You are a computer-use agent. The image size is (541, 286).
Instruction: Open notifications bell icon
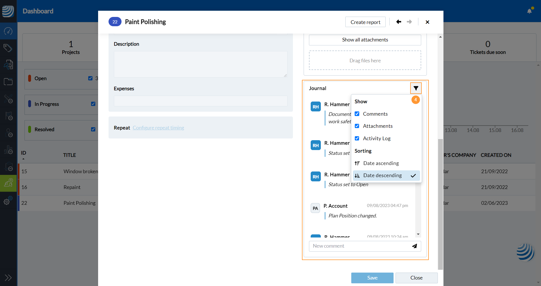(x=529, y=11)
